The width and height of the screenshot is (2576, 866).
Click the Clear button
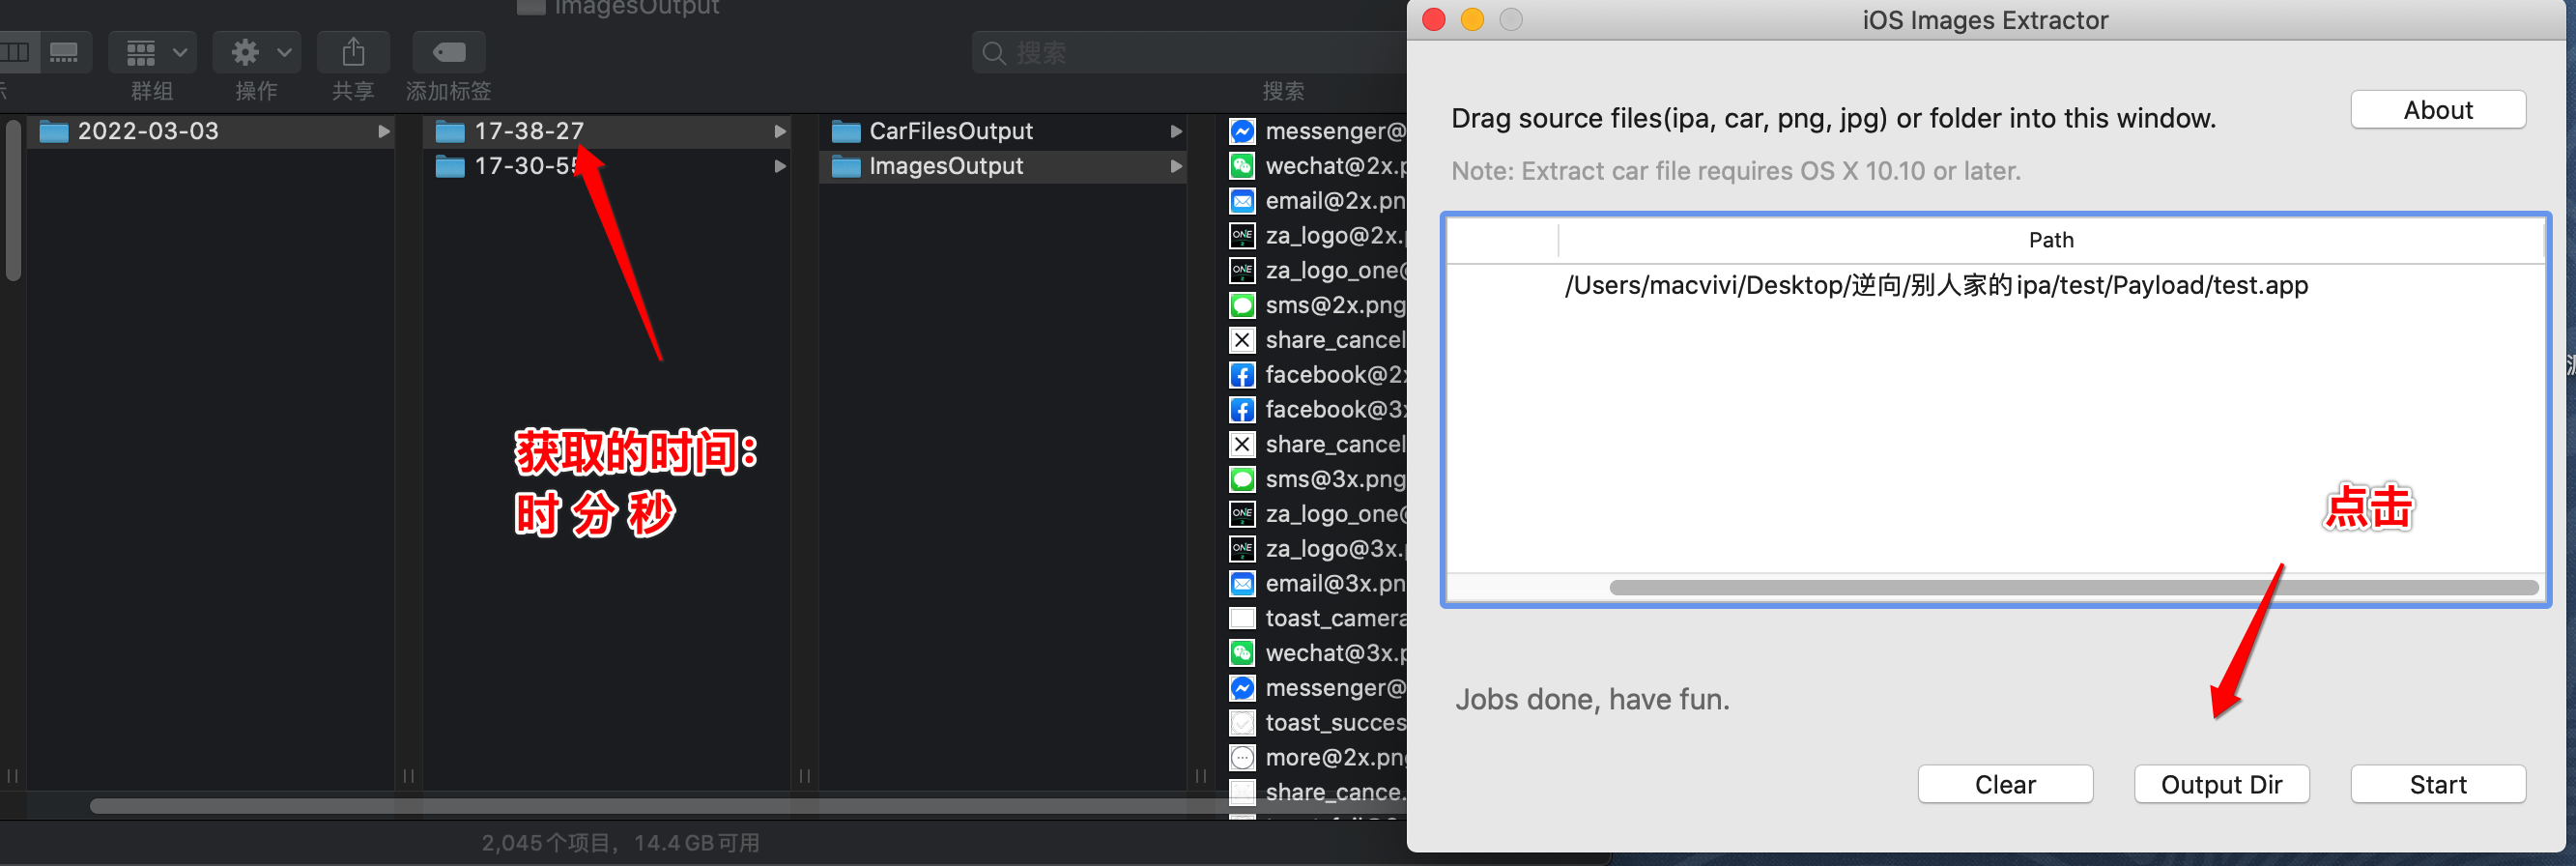tap(2004, 785)
